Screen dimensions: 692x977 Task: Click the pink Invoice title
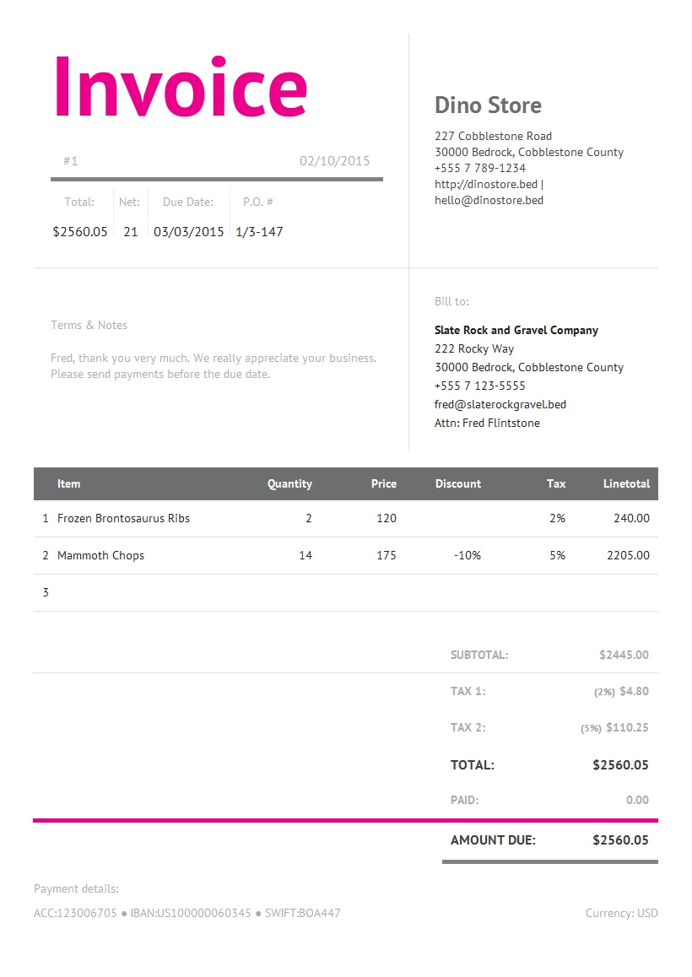[181, 87]
